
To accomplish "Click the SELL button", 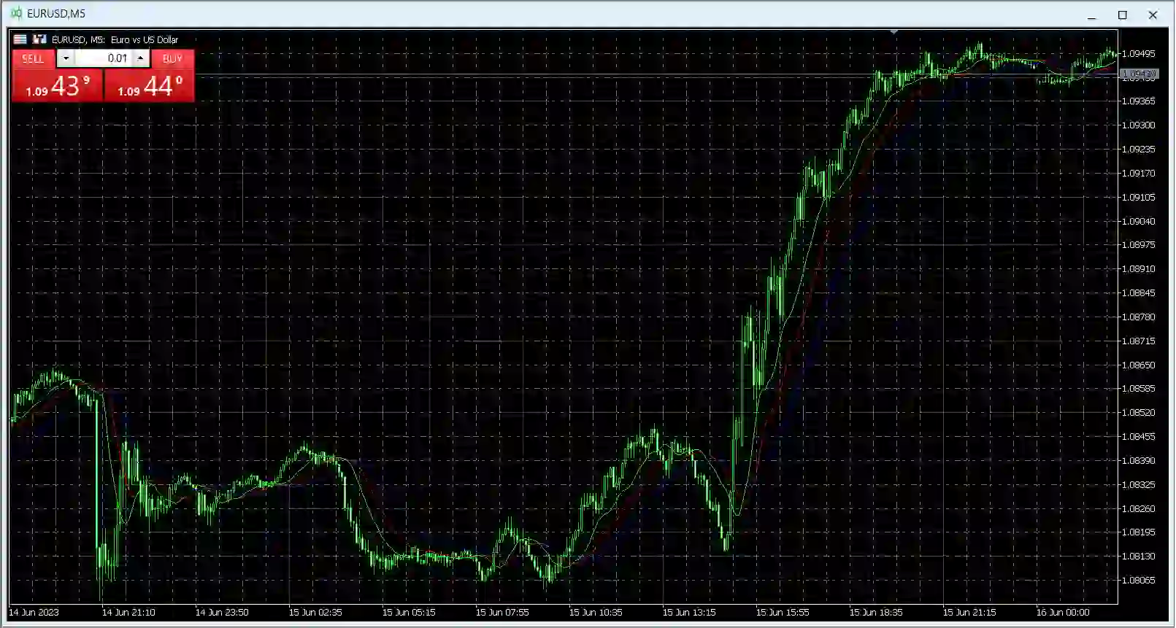I will pos(33,58).
